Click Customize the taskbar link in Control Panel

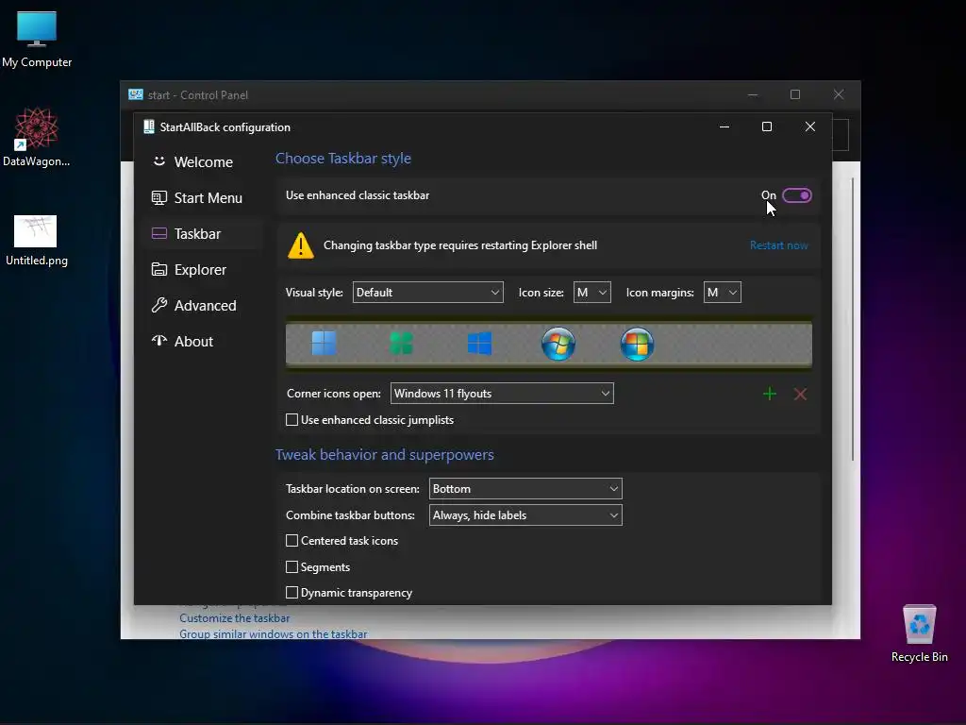coord(234,617)
